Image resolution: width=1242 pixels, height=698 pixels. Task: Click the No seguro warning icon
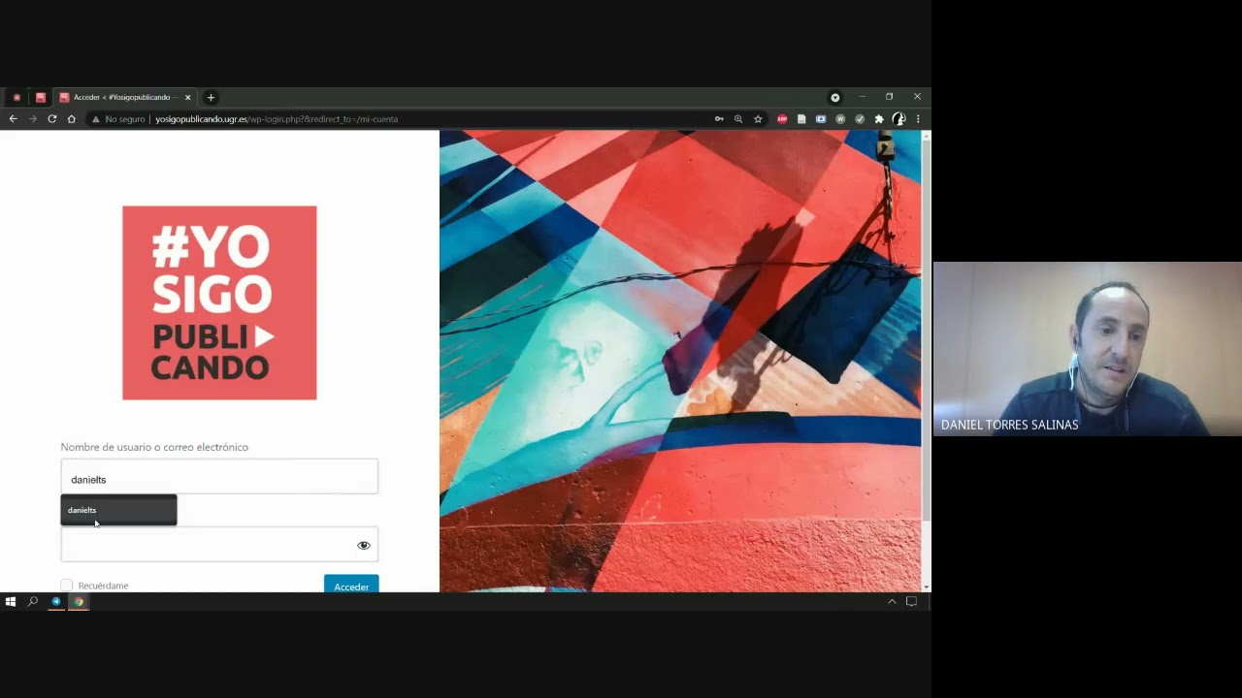tap(95, 119)
